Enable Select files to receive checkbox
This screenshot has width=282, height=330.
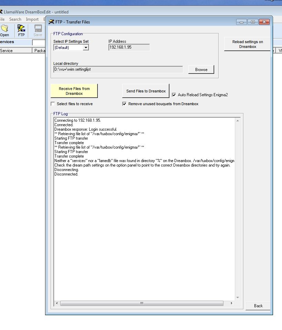(53, 104)
